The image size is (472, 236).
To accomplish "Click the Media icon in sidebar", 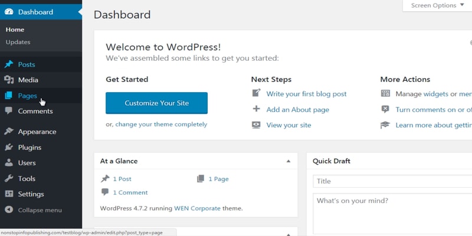I will (8, 80).
